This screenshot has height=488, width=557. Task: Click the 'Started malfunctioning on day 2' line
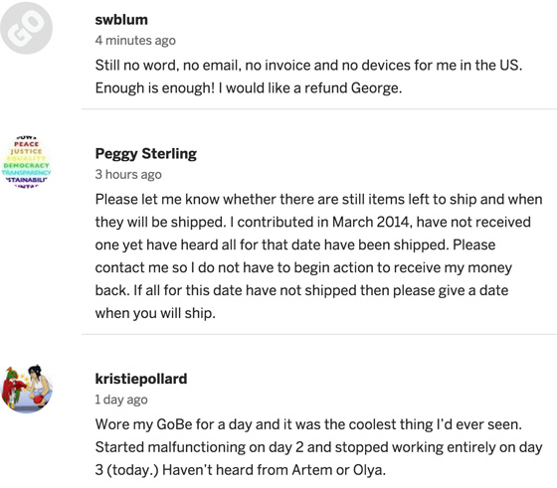pyautogui.click(x=318, y=447)
